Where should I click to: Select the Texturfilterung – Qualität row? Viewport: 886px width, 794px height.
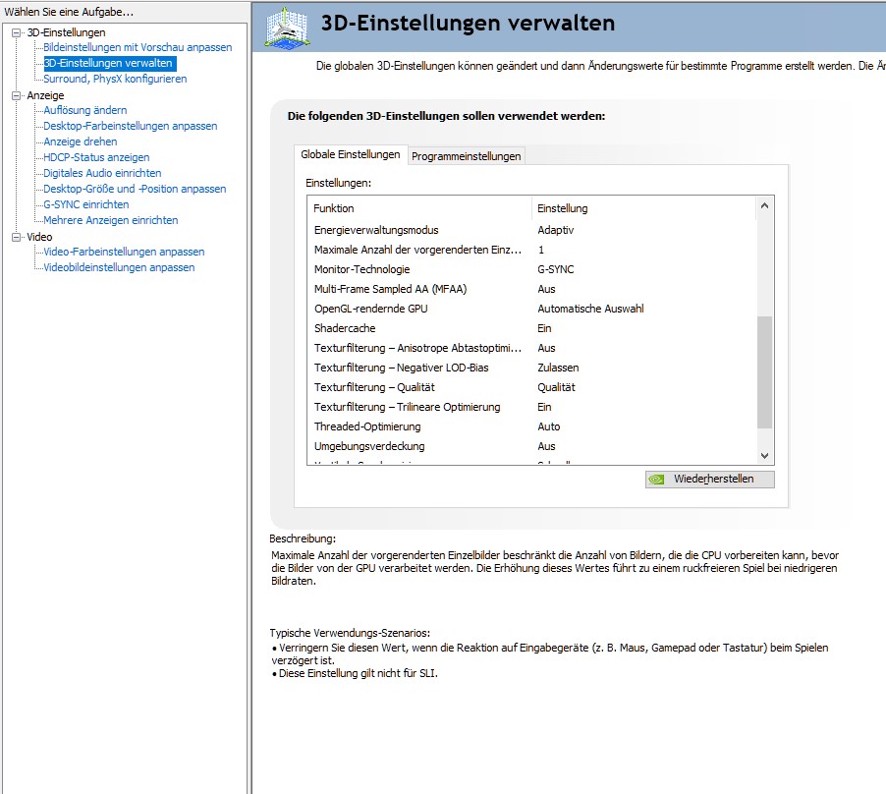(x=531, y=388)
